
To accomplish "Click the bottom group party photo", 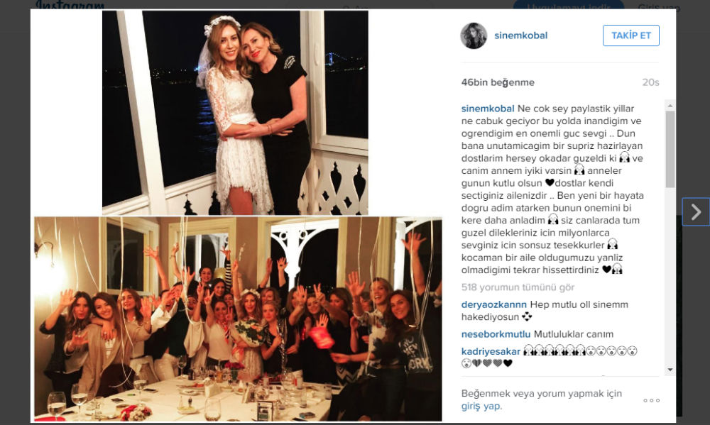I will click(238, 319).
